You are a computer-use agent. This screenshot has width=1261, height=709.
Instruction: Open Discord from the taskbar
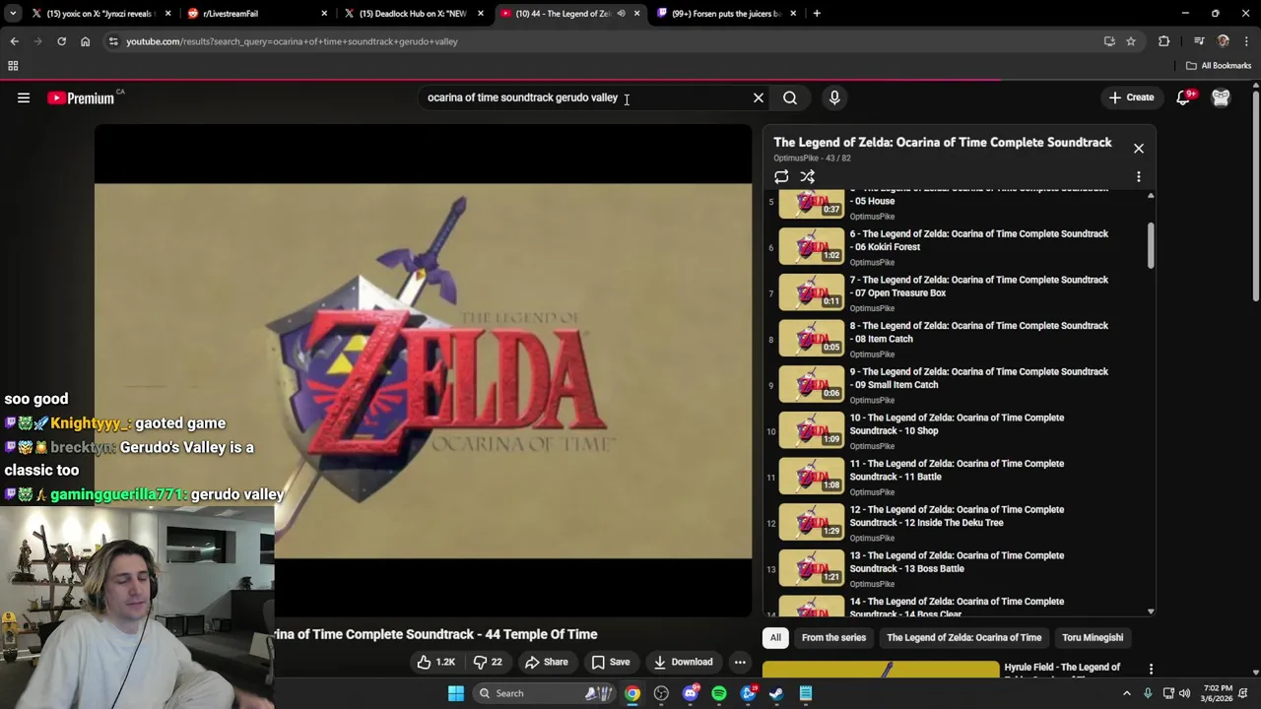691,693
